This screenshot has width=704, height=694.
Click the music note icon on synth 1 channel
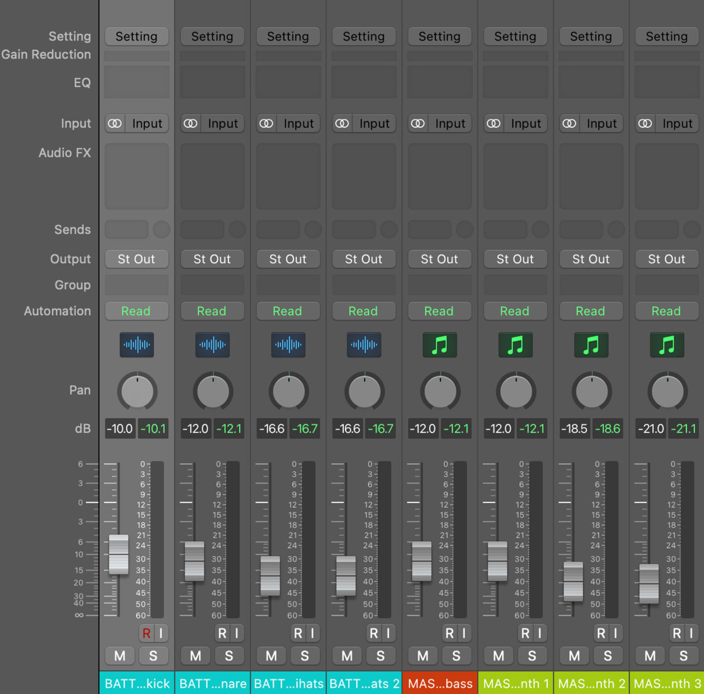[515, 345]
